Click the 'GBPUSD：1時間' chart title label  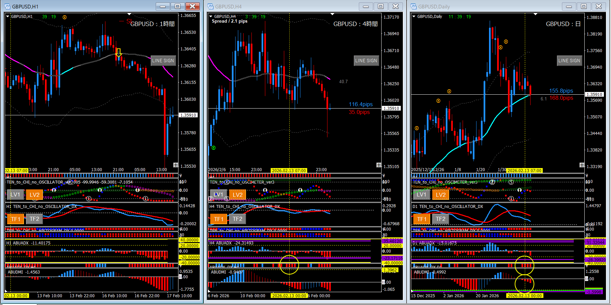pos(152,24)
